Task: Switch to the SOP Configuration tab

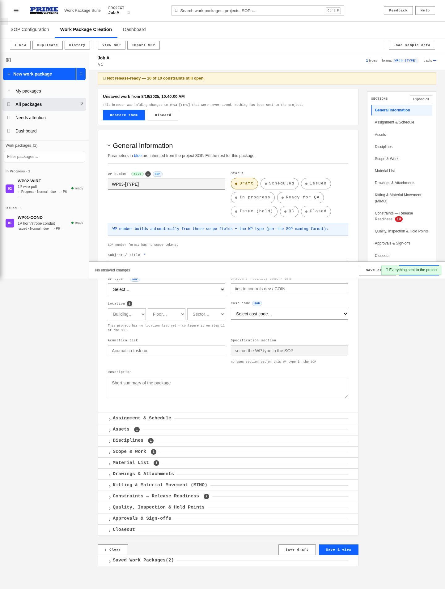Action: point(30,29)
